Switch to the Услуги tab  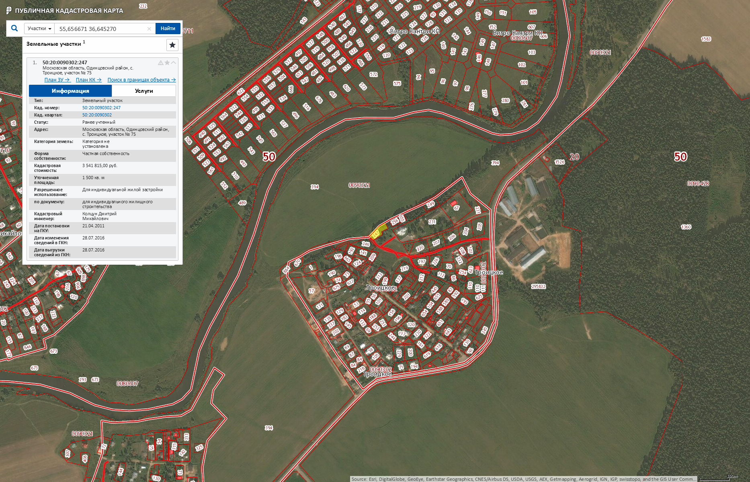pyautogui.click(x=144, y=91)
